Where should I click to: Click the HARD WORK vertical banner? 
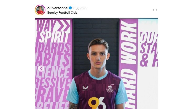(x=129, y=64)
